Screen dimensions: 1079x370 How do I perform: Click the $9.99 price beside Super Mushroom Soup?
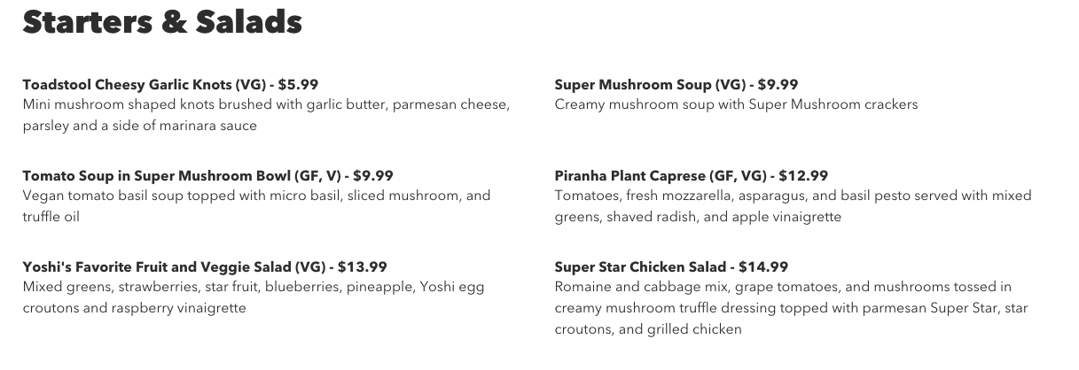pos(778,85)
